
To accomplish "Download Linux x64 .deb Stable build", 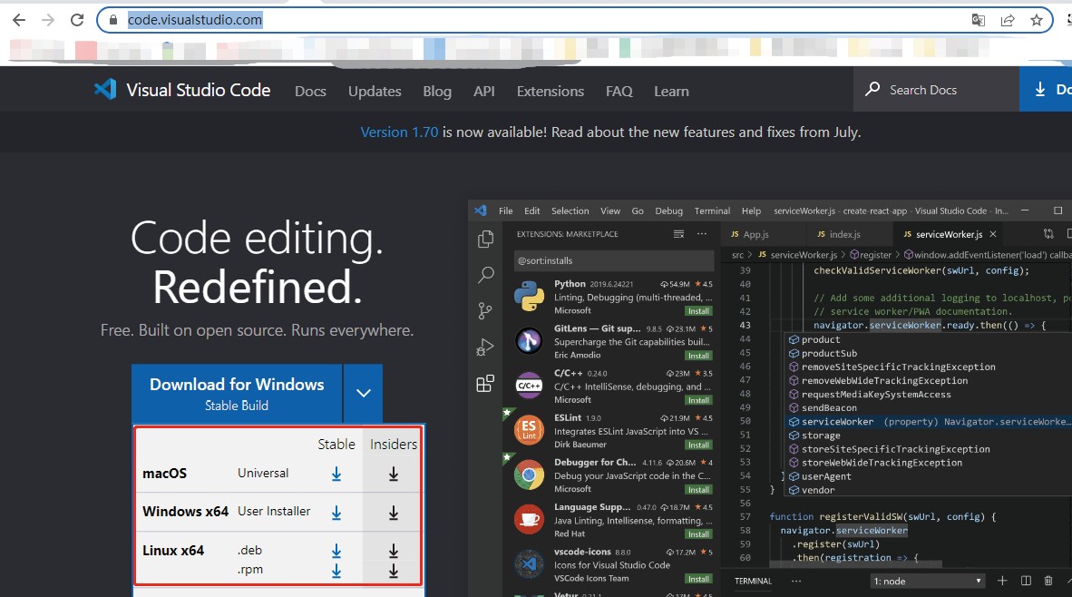I will point(336,551).
